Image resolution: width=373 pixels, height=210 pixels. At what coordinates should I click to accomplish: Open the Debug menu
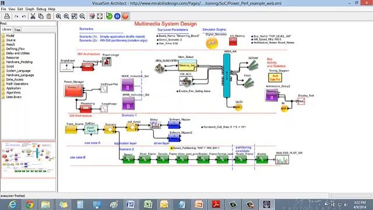point(41,9)
